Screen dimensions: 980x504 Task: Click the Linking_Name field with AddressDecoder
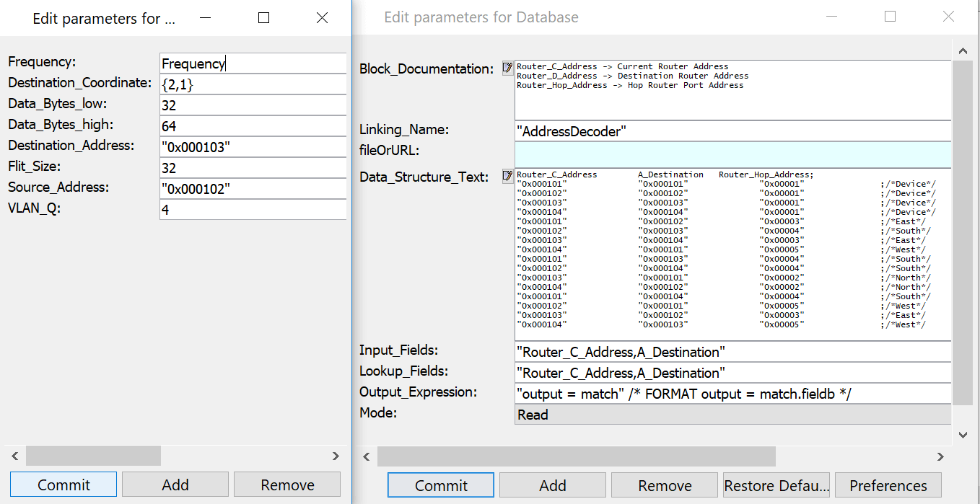tap(732, 131)
